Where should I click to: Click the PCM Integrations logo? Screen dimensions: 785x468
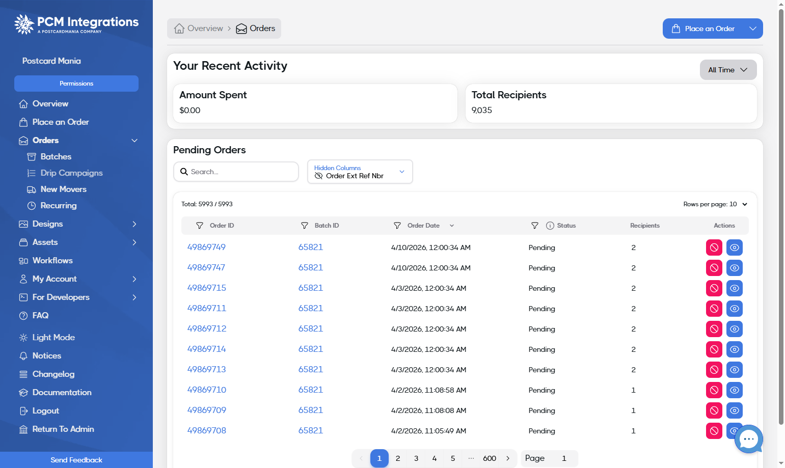76,24
